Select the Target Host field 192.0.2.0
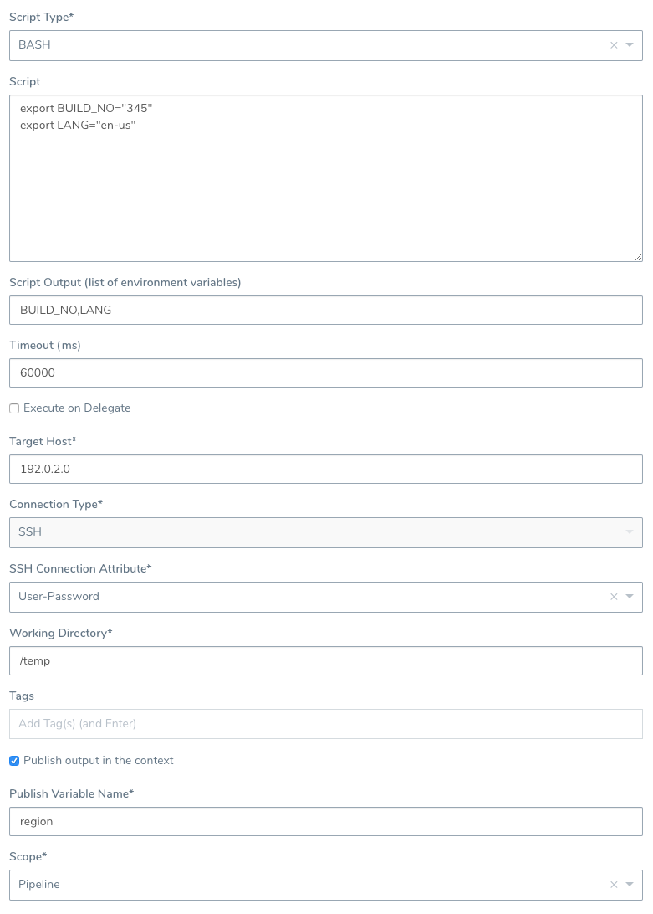This screenshot has height=914, width=653. click(x=325, y=470)
